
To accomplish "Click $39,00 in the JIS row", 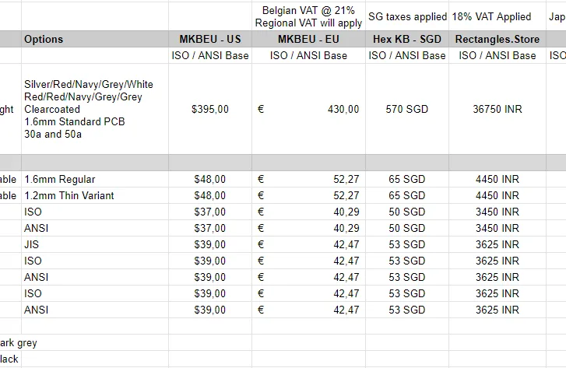I will click(210, 244).
